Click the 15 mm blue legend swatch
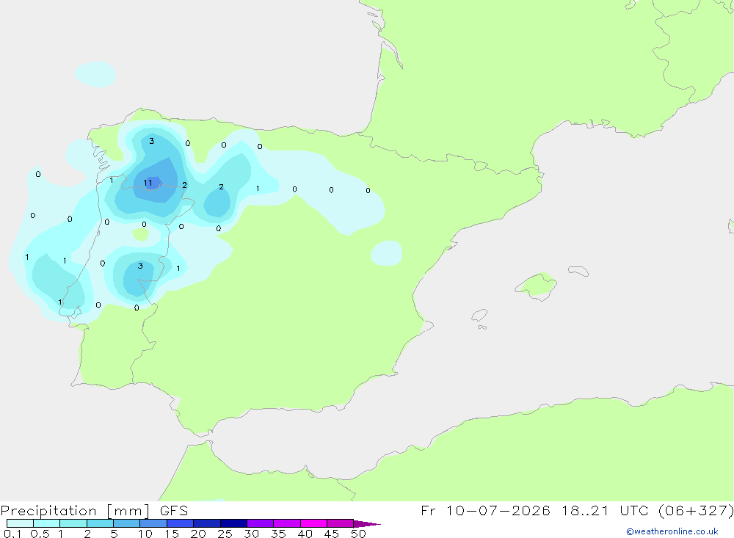 (181, 523)
